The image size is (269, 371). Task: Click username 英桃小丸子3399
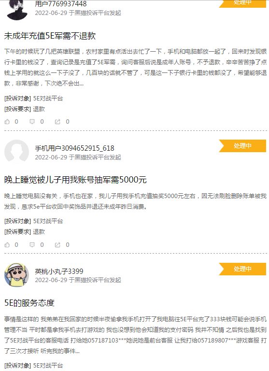tap(59, 271)
